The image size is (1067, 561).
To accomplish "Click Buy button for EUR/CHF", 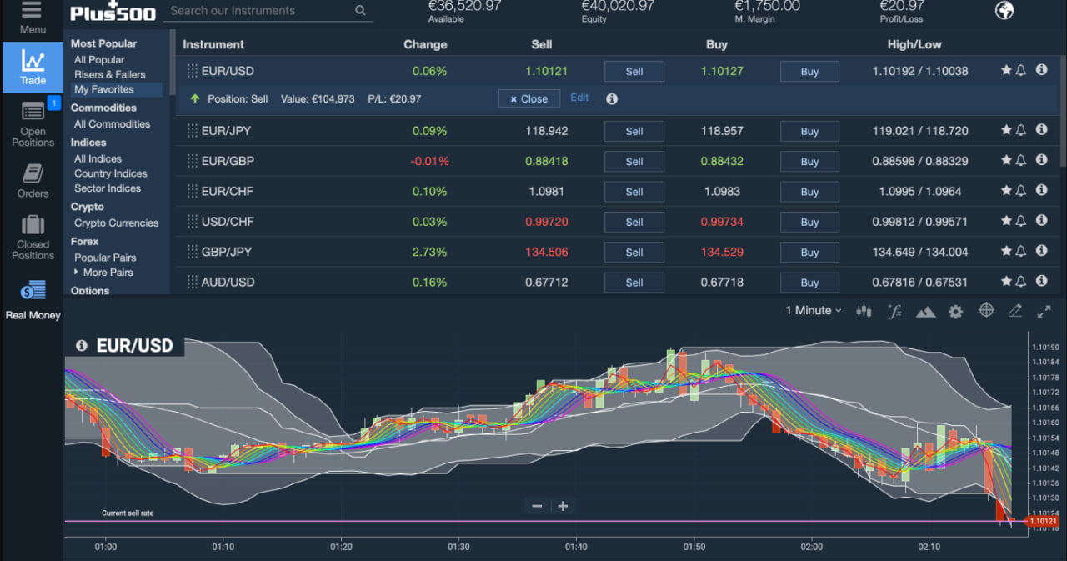I will pyautogui.click(x=809, y=192).
